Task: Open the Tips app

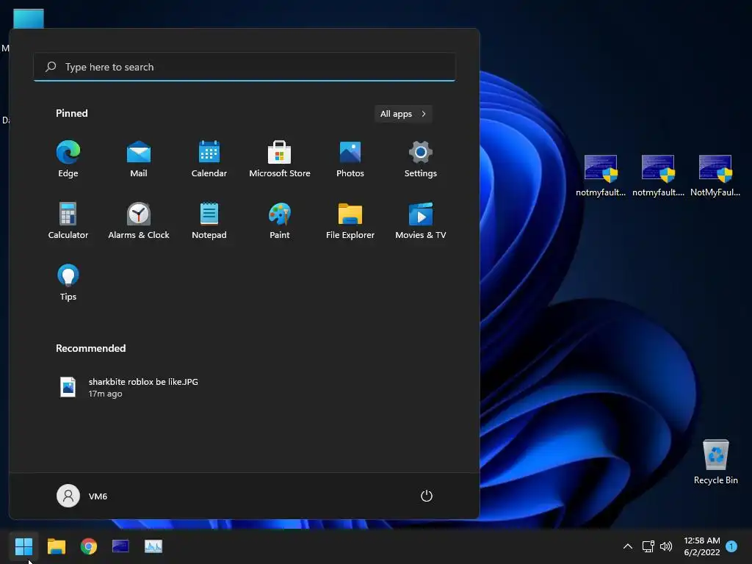Action: pyautogui.click(x=68, y=283)
